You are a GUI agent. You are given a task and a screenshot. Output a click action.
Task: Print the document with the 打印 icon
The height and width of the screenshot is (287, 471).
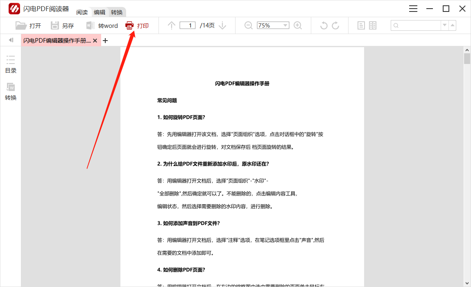(130, 25)
